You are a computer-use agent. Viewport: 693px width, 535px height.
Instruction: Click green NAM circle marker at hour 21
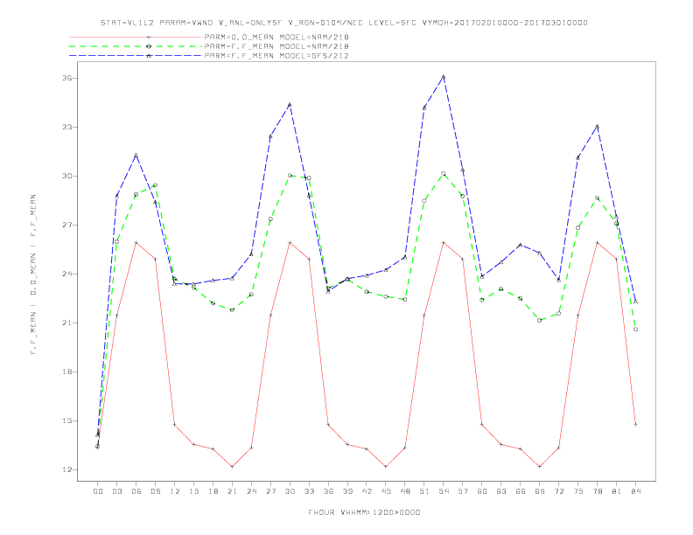pyautogui.click(x=232, y=309)
